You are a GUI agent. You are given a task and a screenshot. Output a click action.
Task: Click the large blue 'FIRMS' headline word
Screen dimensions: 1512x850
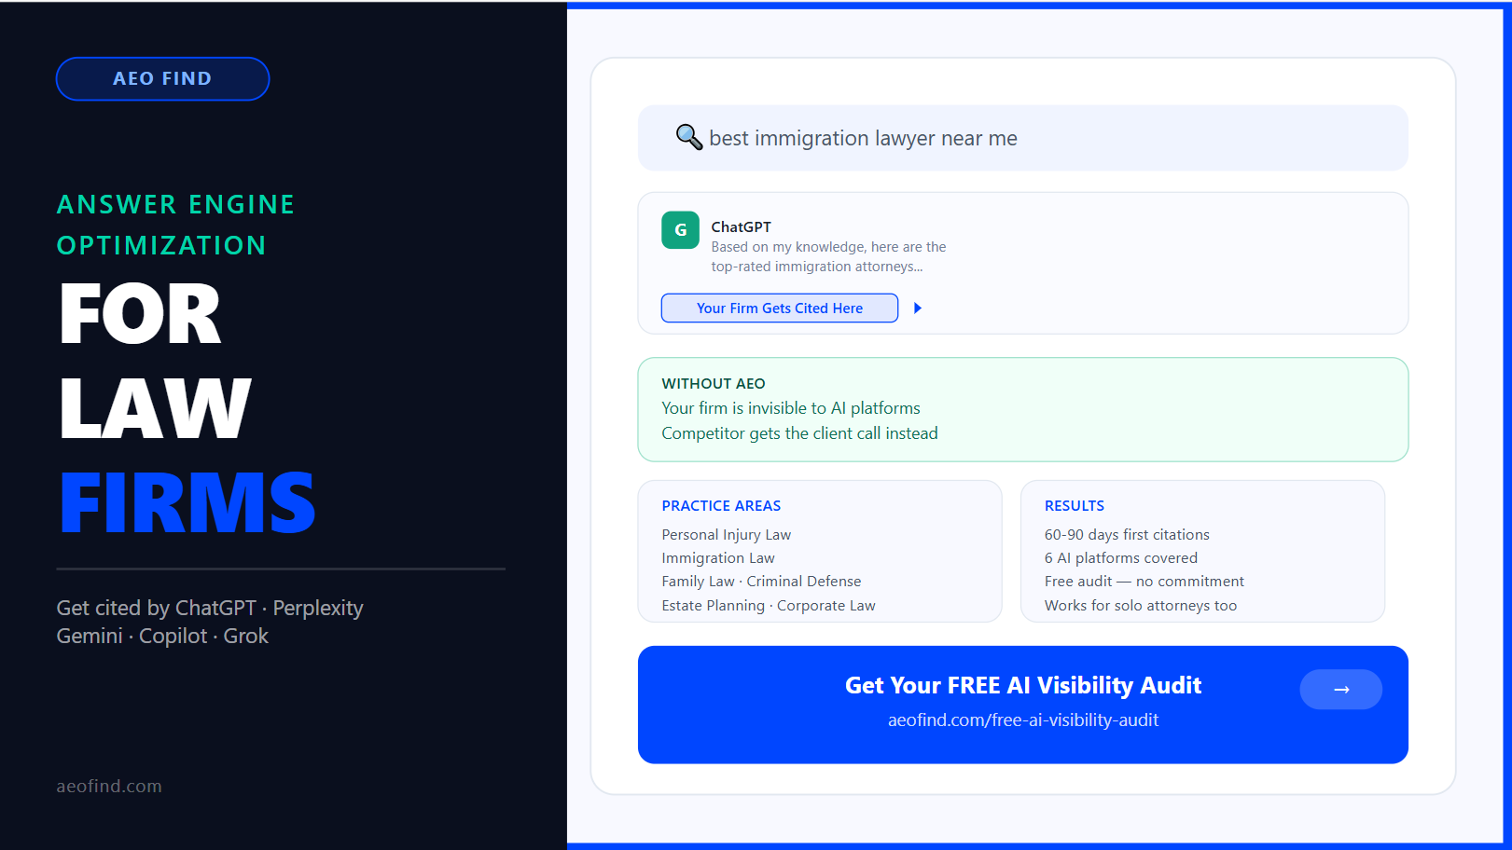coord(187,502)
